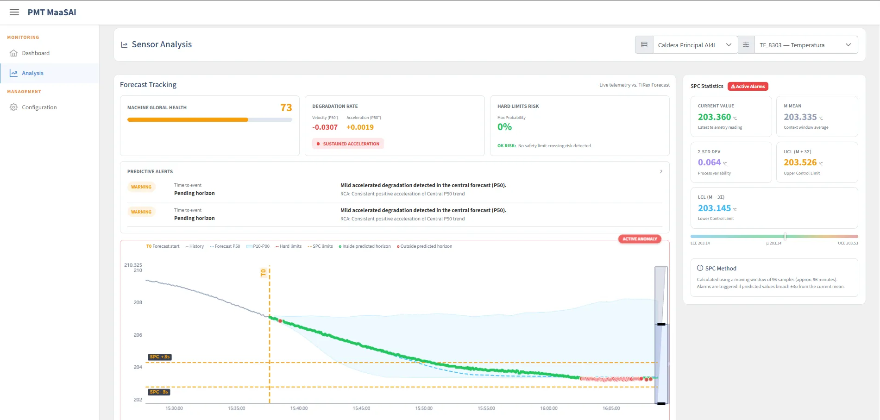Viewport: 880px width, 420px height.
Task: Click the Dashboard home icon
Action: (x=13, y=53)
